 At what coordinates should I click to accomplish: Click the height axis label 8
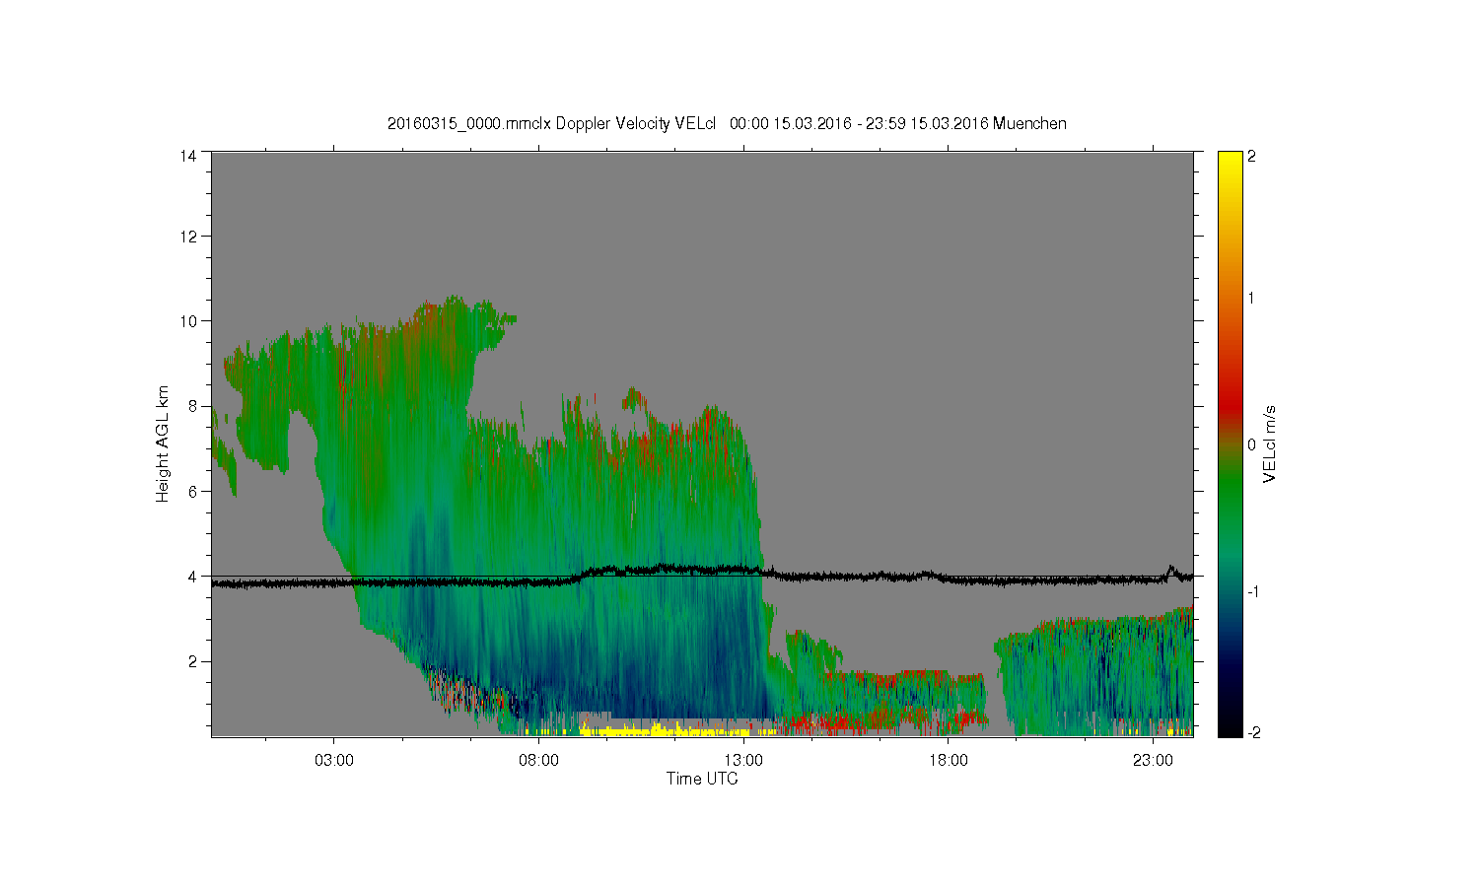(x=193, y=406)
